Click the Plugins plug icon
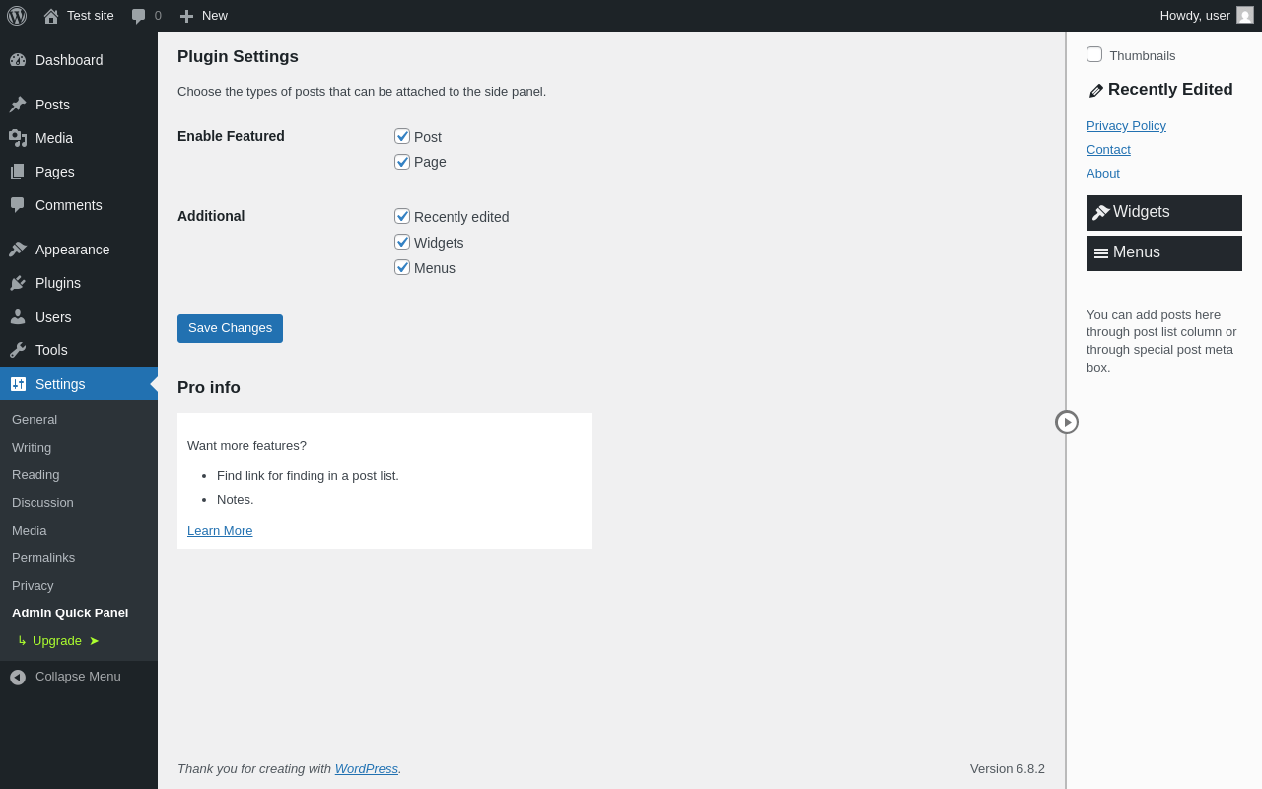This screenshot has height=789, width=1262. click(x=18, y=283)
